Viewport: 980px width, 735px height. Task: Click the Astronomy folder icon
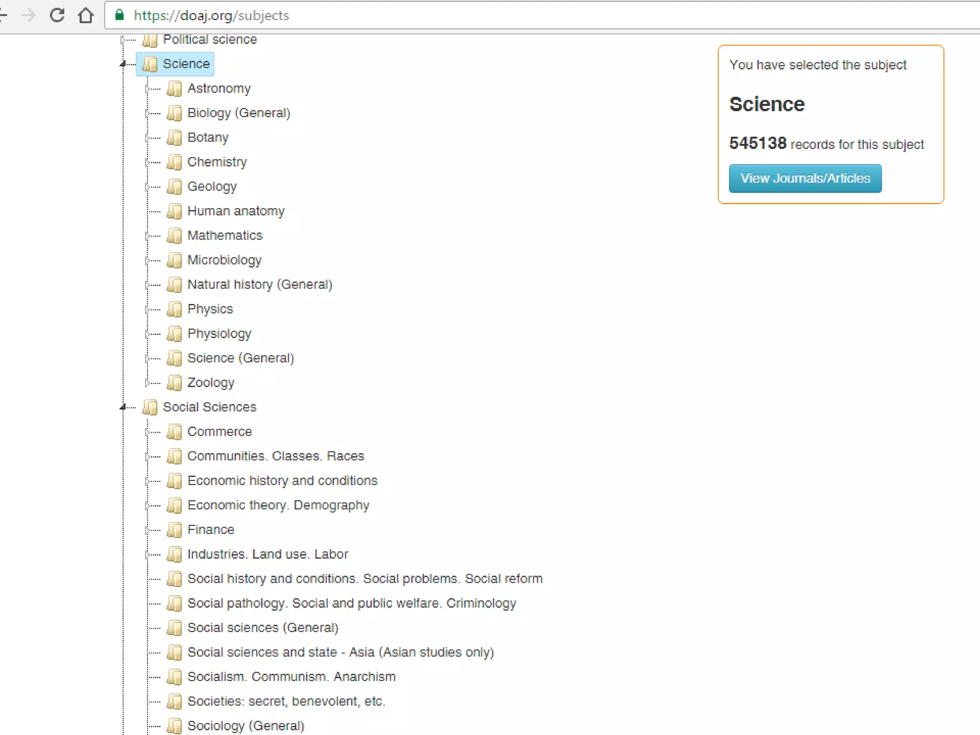click(x=174, y=89)
